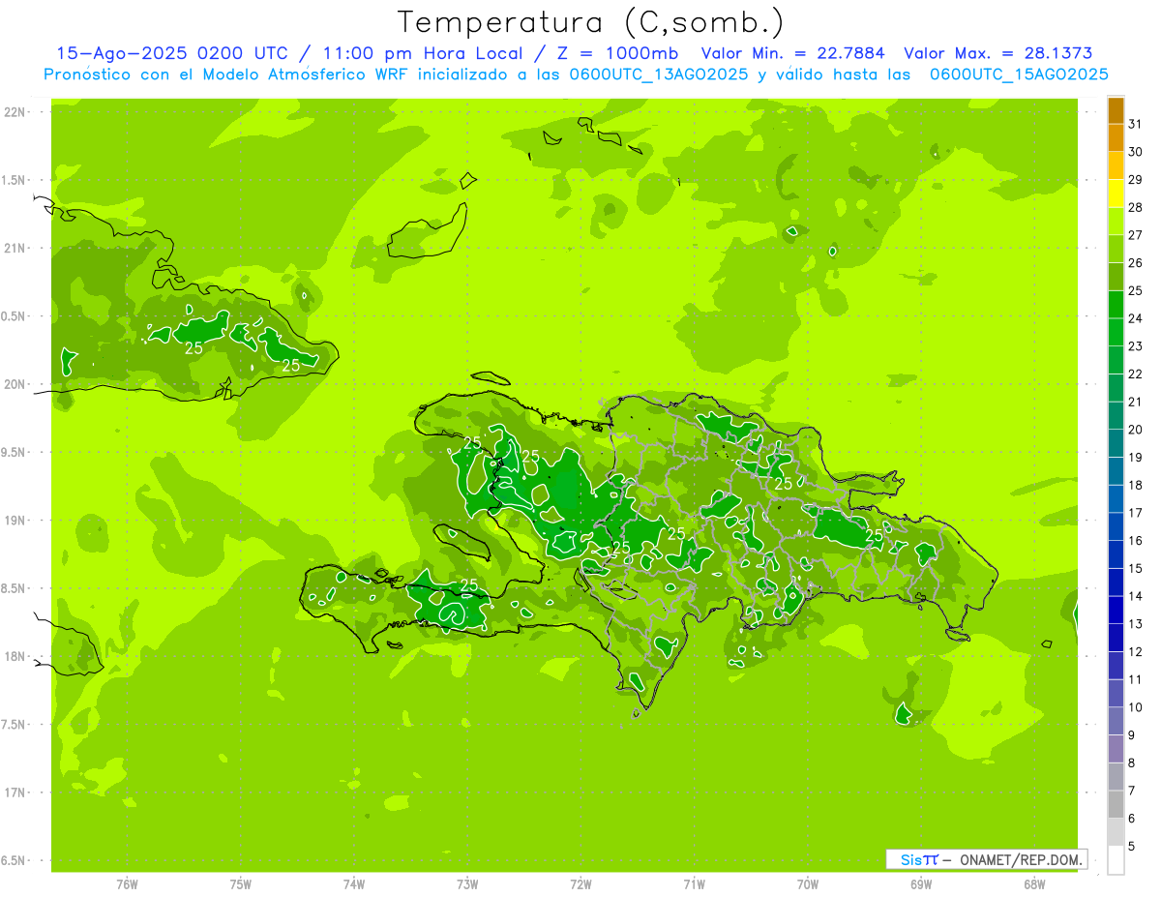Click the colorbar label '28'

click(1136, 207)
